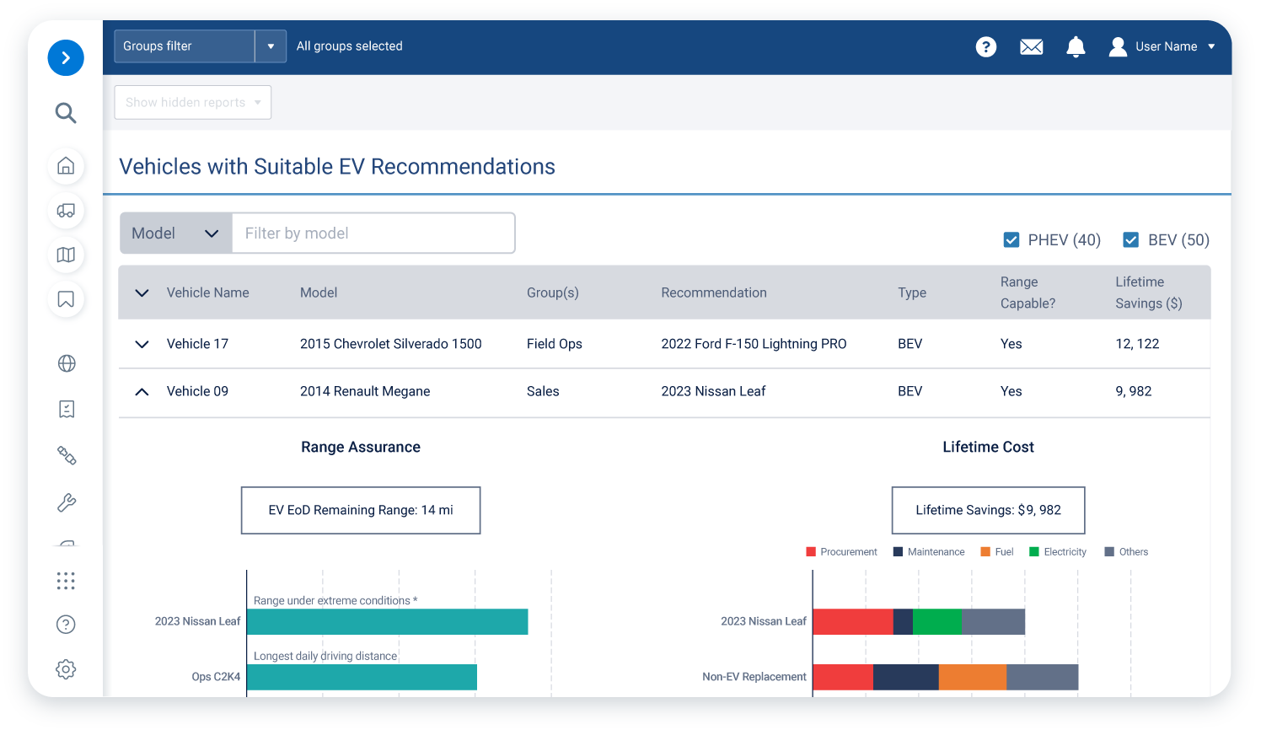Open the User Name account menu

coord(1164,47)
